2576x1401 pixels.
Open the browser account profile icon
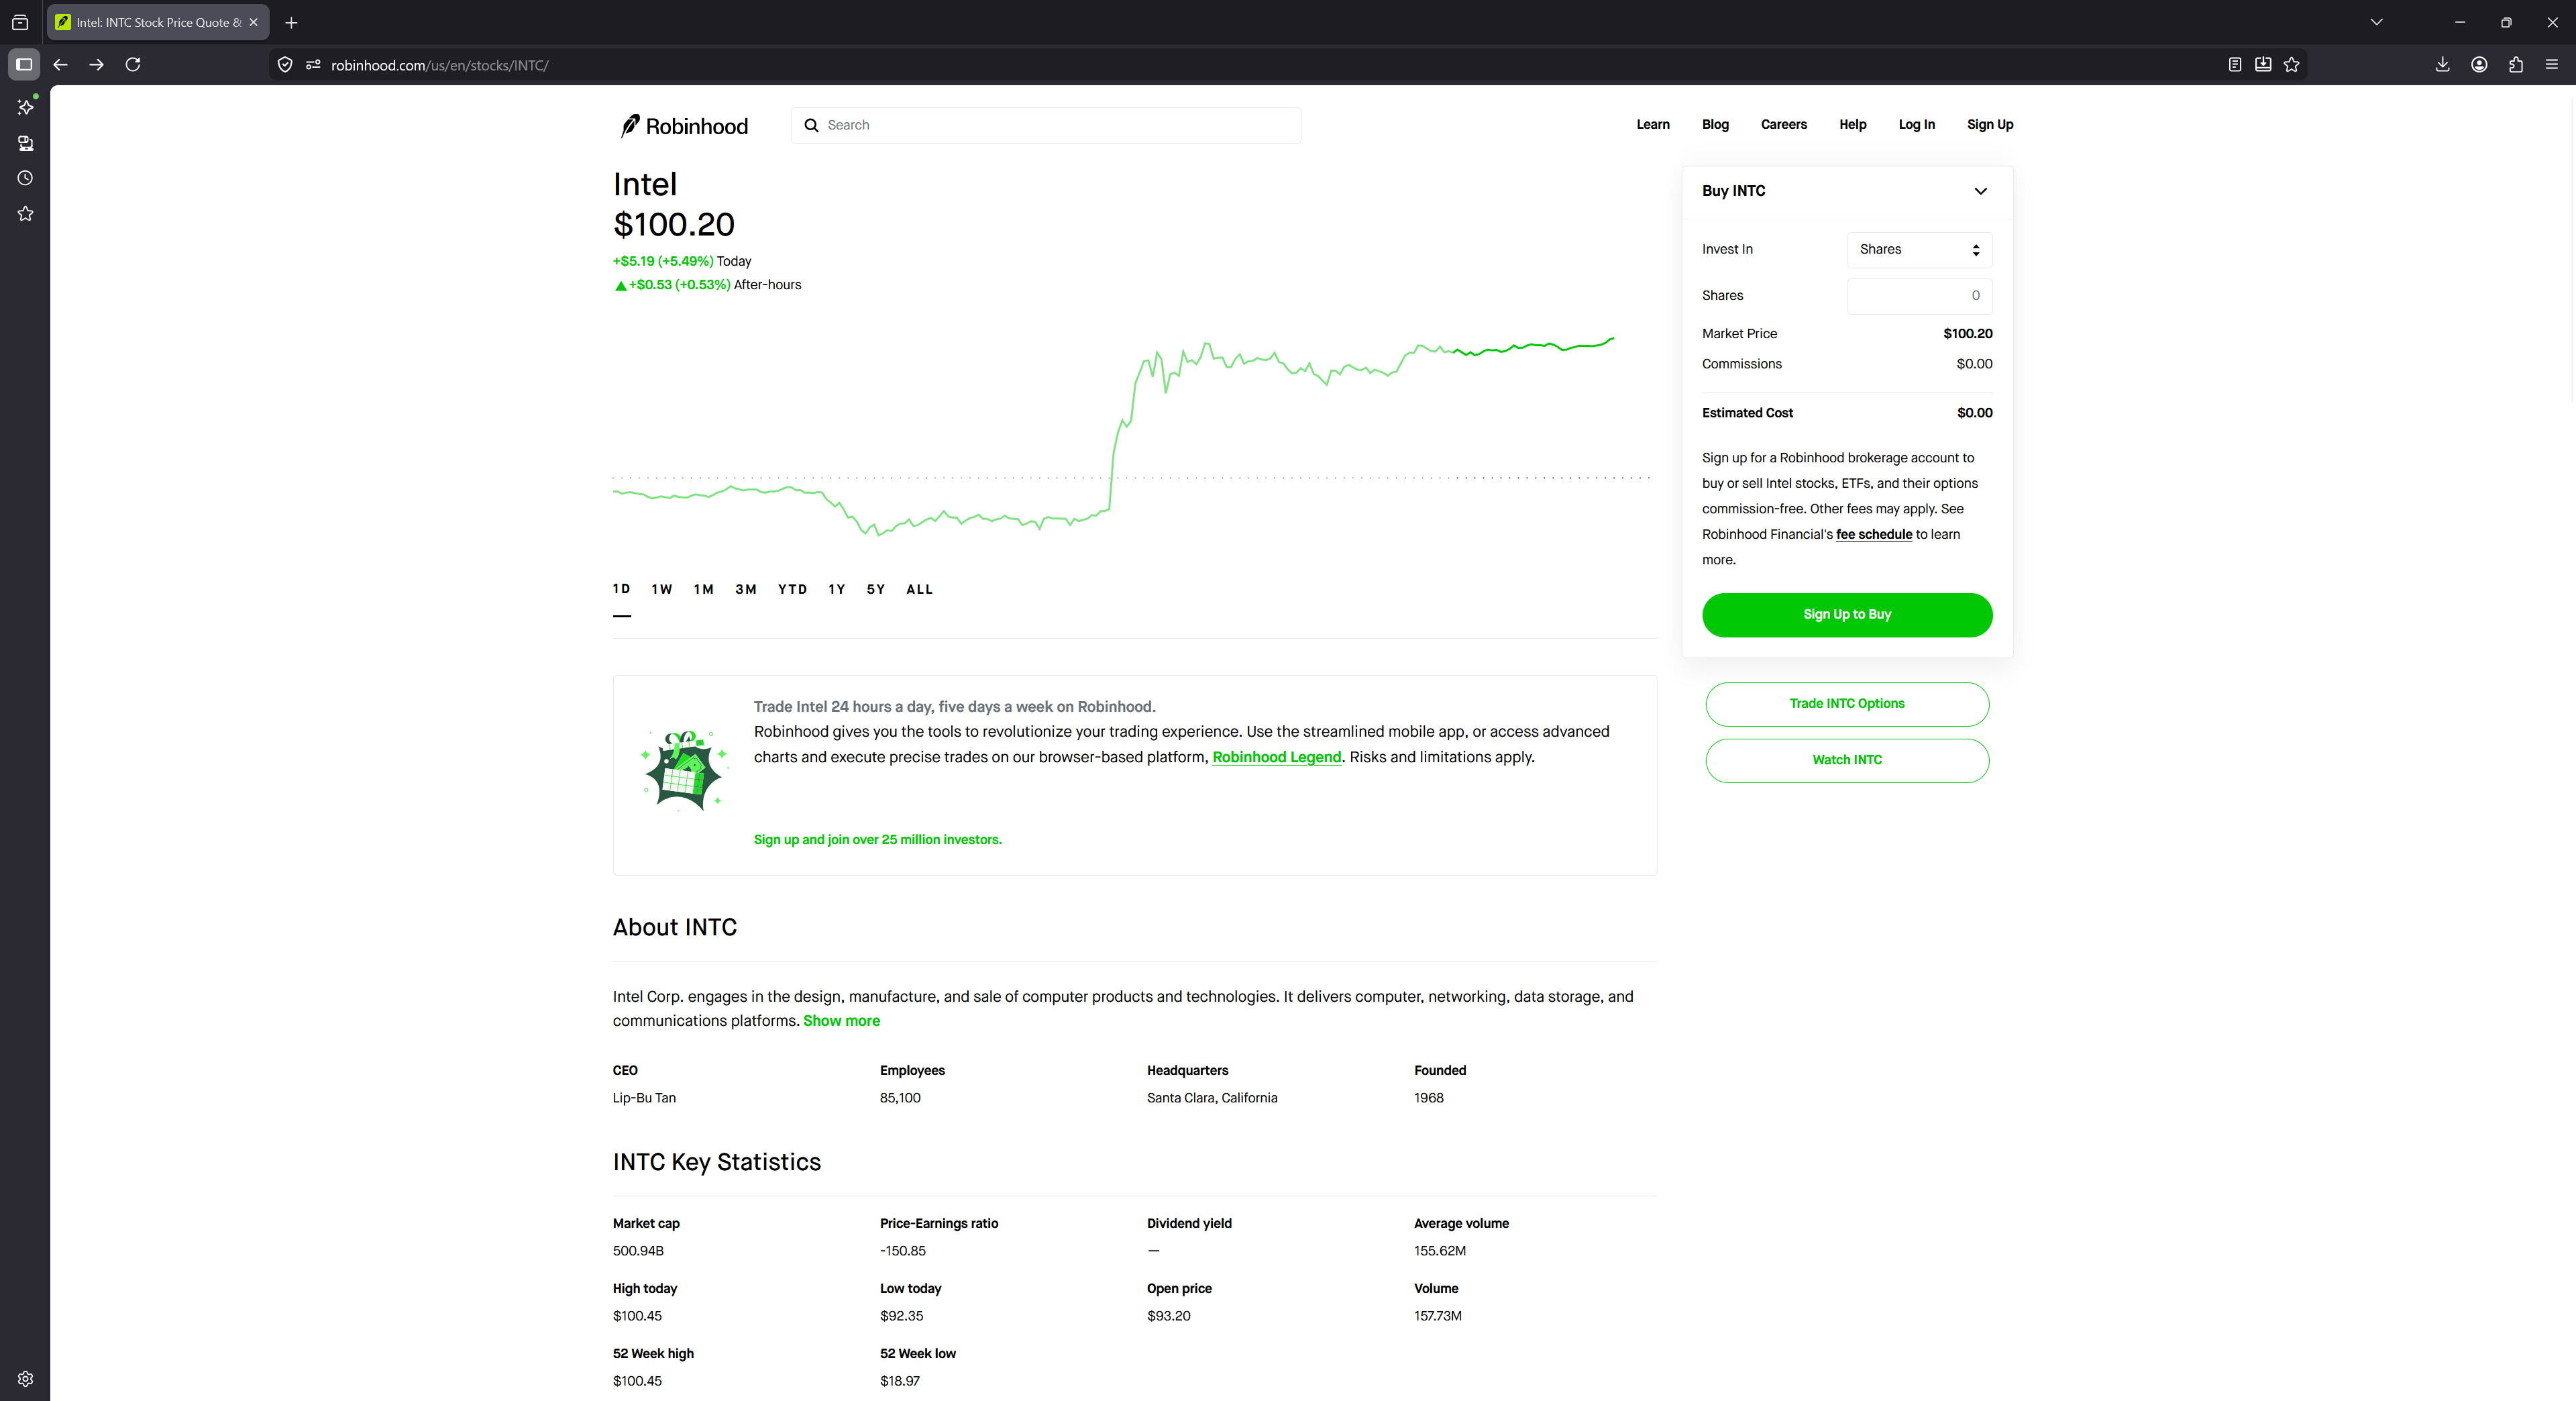coord(2479,65)
